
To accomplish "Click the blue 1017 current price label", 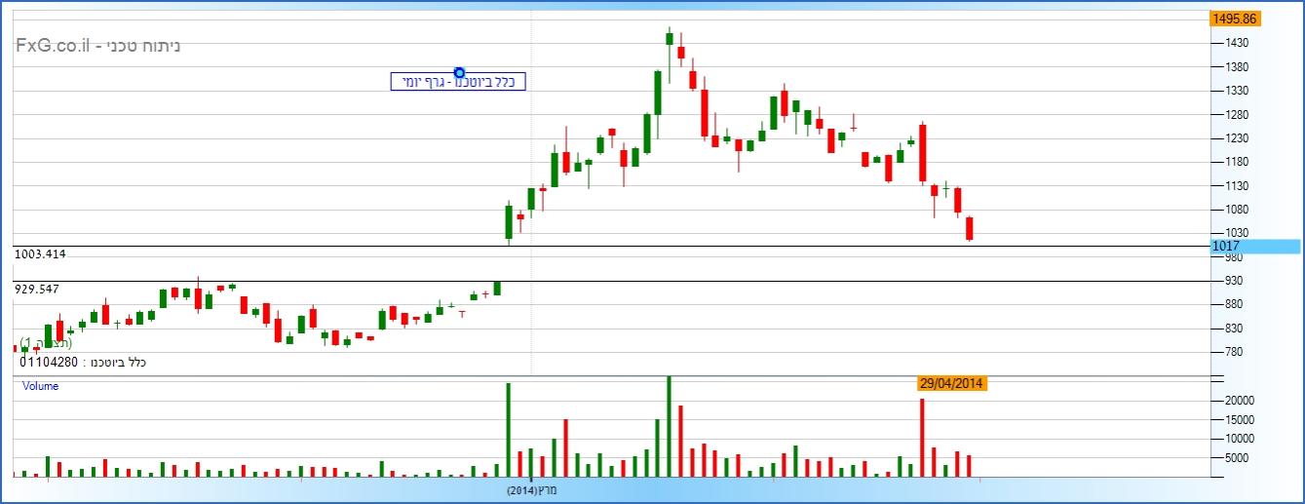I will [1225, 247].
